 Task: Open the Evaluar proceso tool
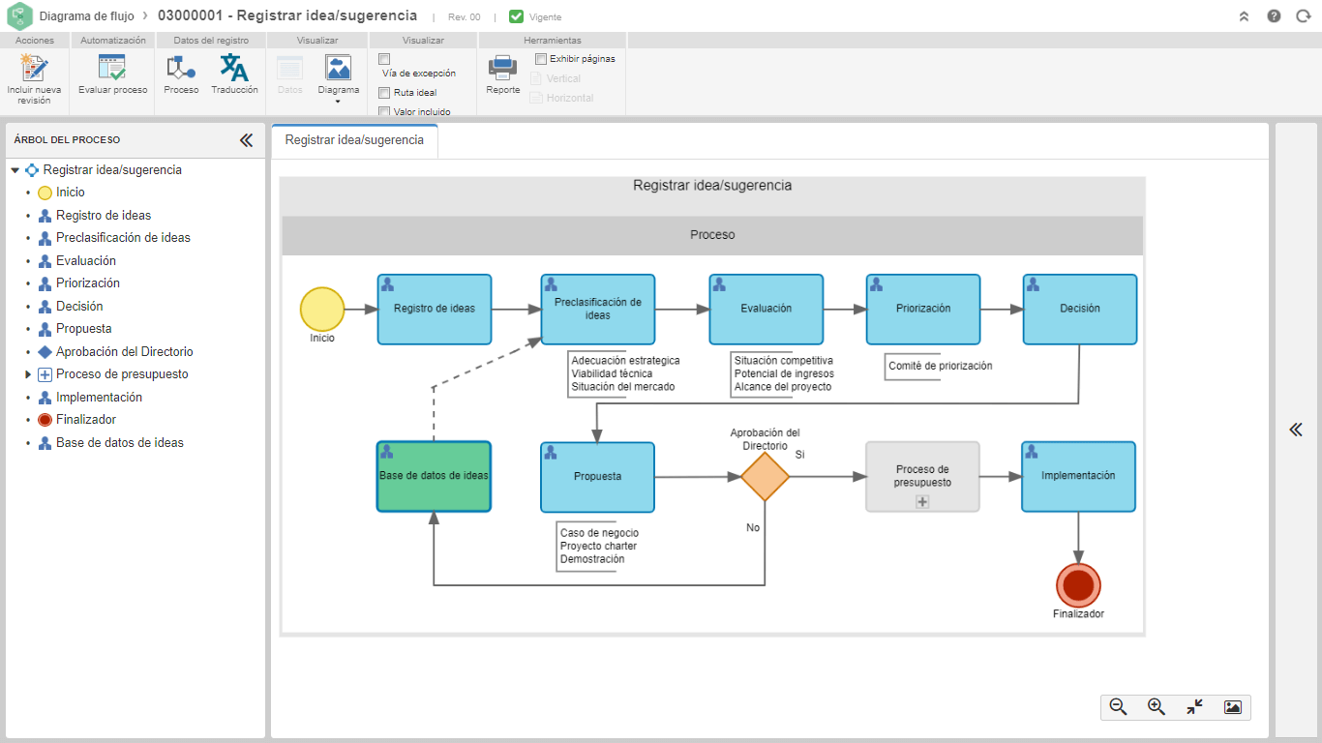point(112,67)
